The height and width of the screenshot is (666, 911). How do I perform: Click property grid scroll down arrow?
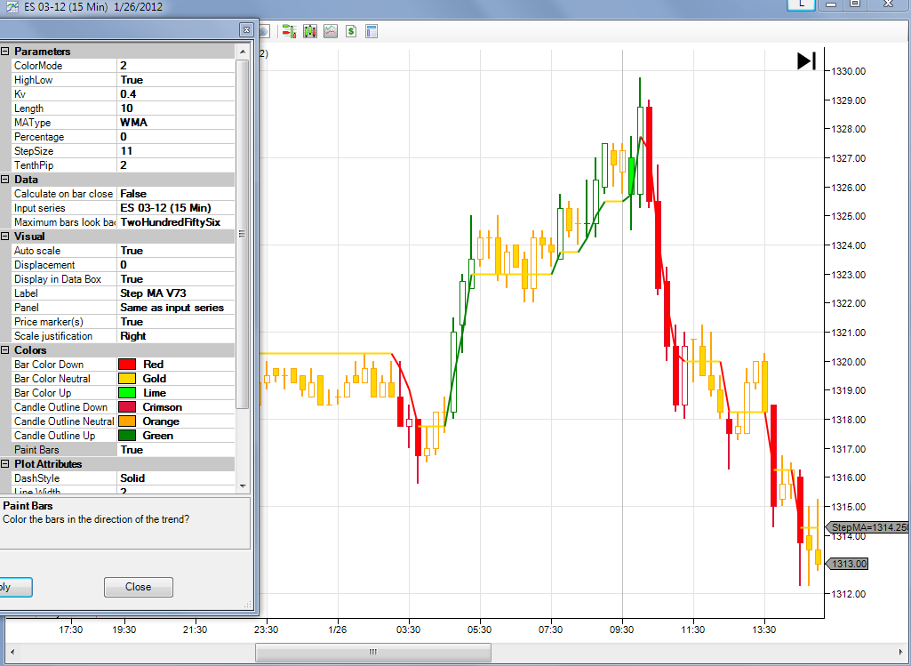point(243,485)
